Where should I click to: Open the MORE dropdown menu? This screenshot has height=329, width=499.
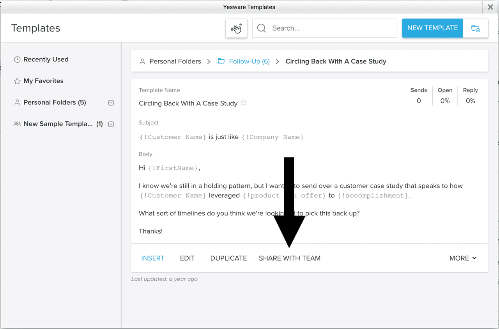point(463,258)
